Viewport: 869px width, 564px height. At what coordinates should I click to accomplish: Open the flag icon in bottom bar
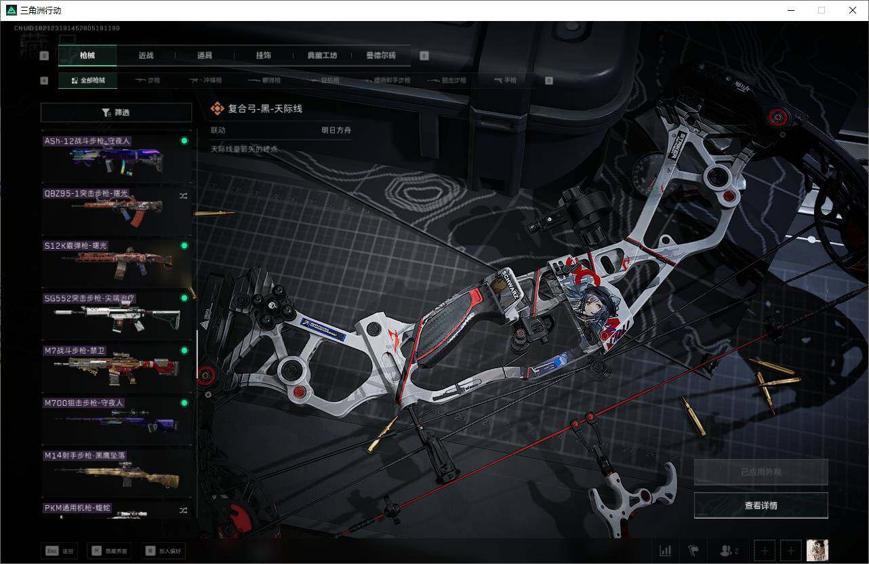(x=693, y=550)
